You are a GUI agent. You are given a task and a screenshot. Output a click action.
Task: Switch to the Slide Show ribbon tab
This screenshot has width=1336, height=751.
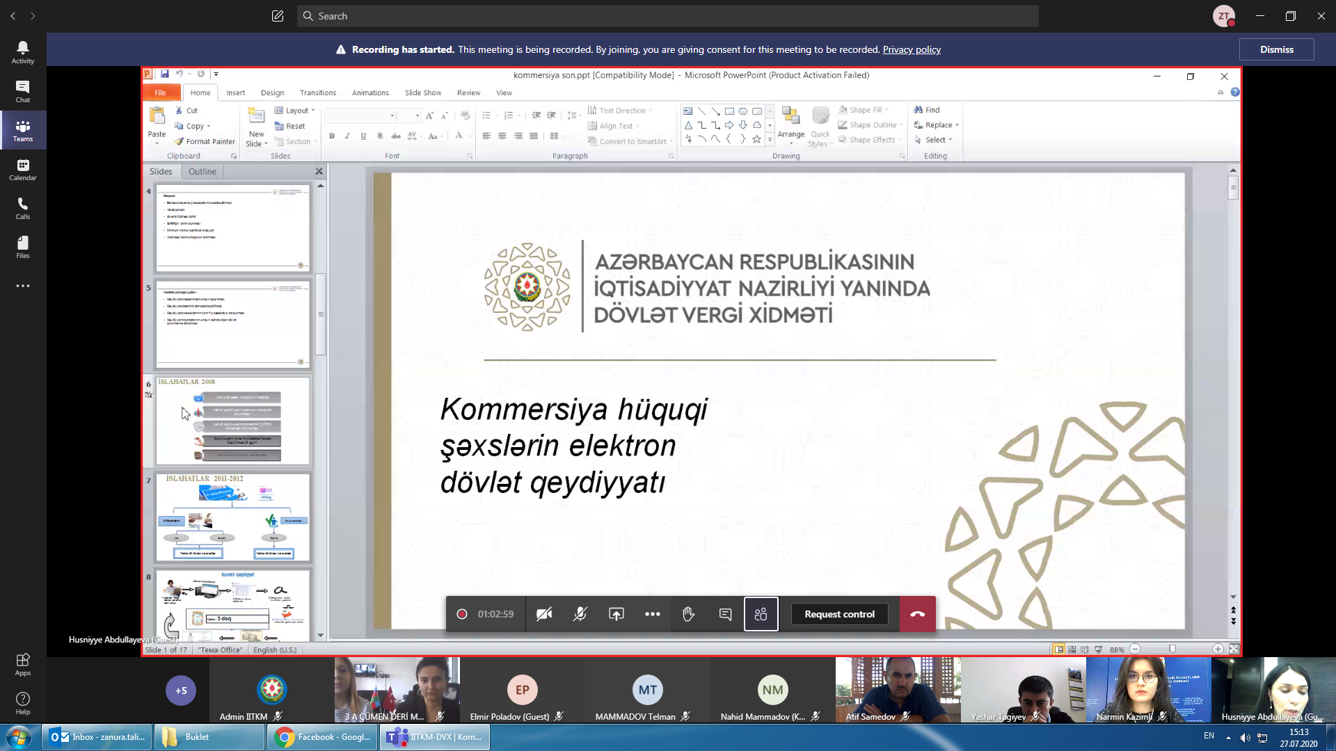(x=423, y=92)
